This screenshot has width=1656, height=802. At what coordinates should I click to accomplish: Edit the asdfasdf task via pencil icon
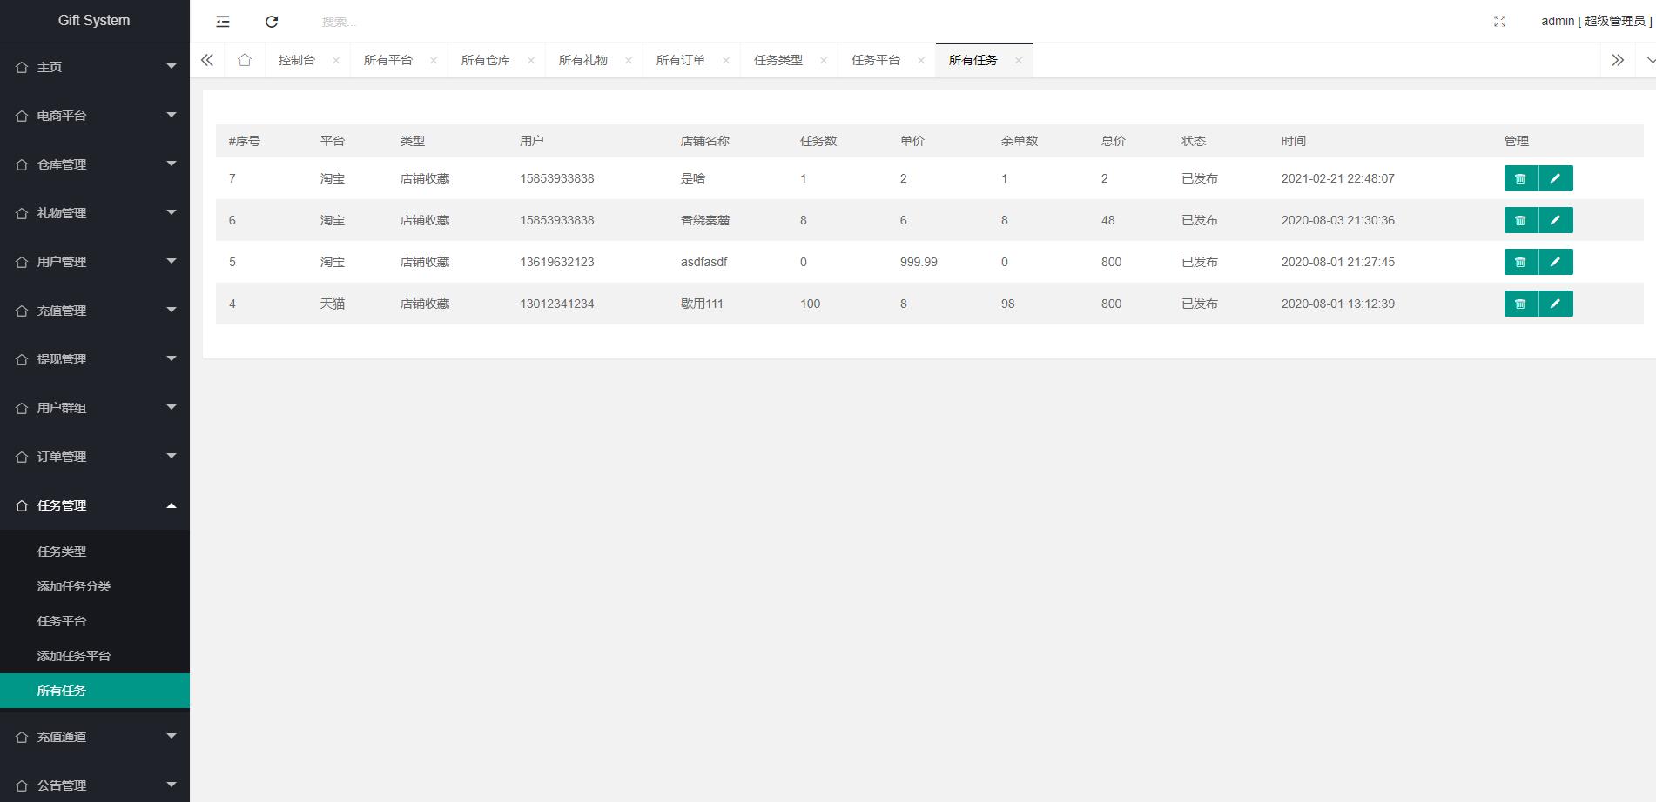coord(1556,262)
